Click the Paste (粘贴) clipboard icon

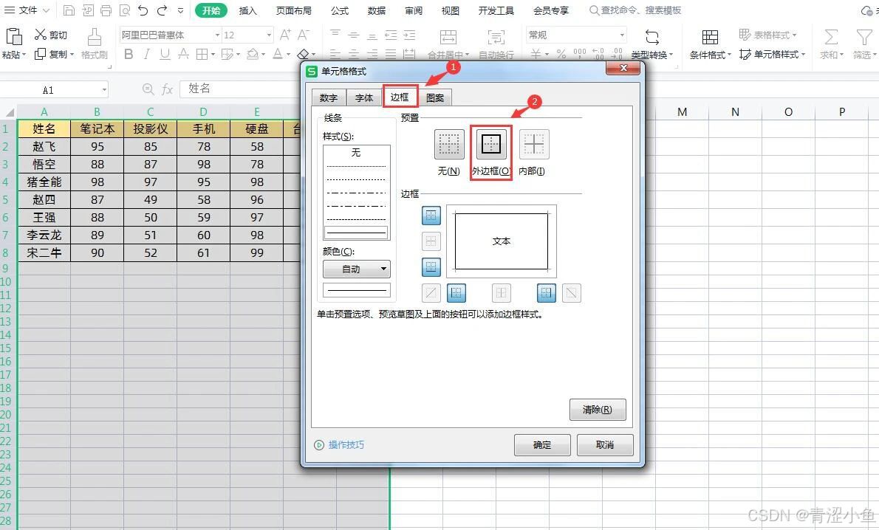[x=13, y=37]
